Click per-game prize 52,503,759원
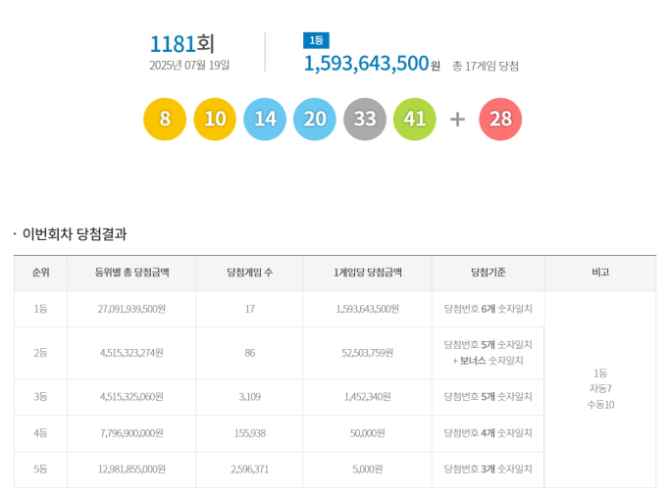 368,353
